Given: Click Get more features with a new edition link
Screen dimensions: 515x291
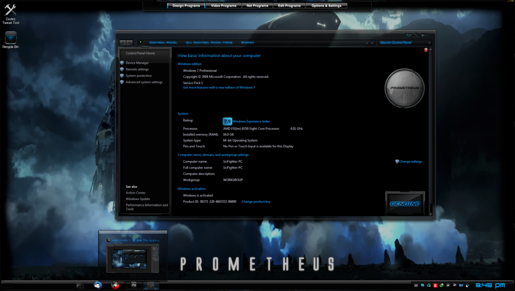Looking at the screenshot, I should click(x=219, y=88).
